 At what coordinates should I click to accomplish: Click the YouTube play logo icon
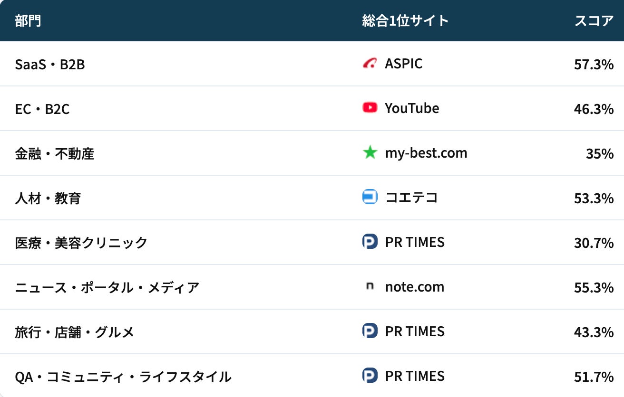pyautogui.click(x=370, y=108)
